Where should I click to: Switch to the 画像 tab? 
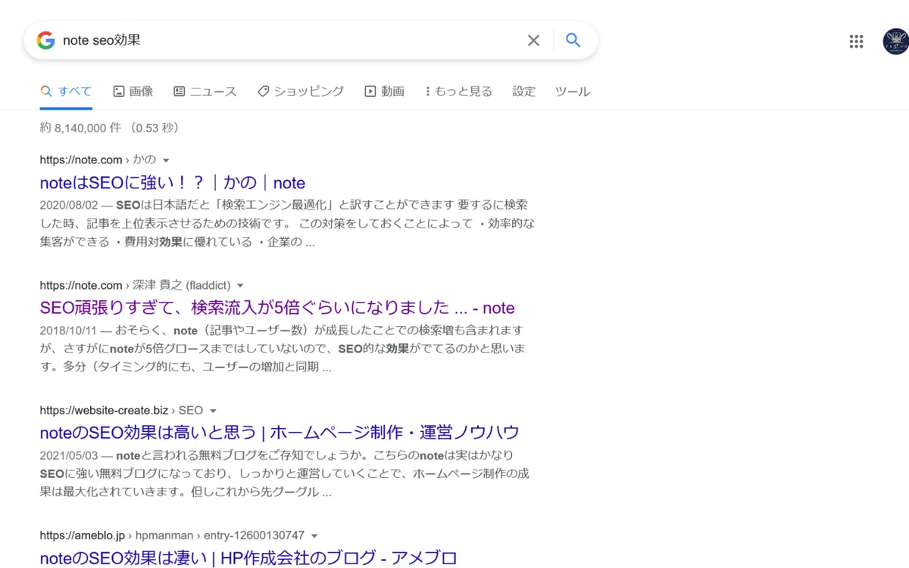133,92
